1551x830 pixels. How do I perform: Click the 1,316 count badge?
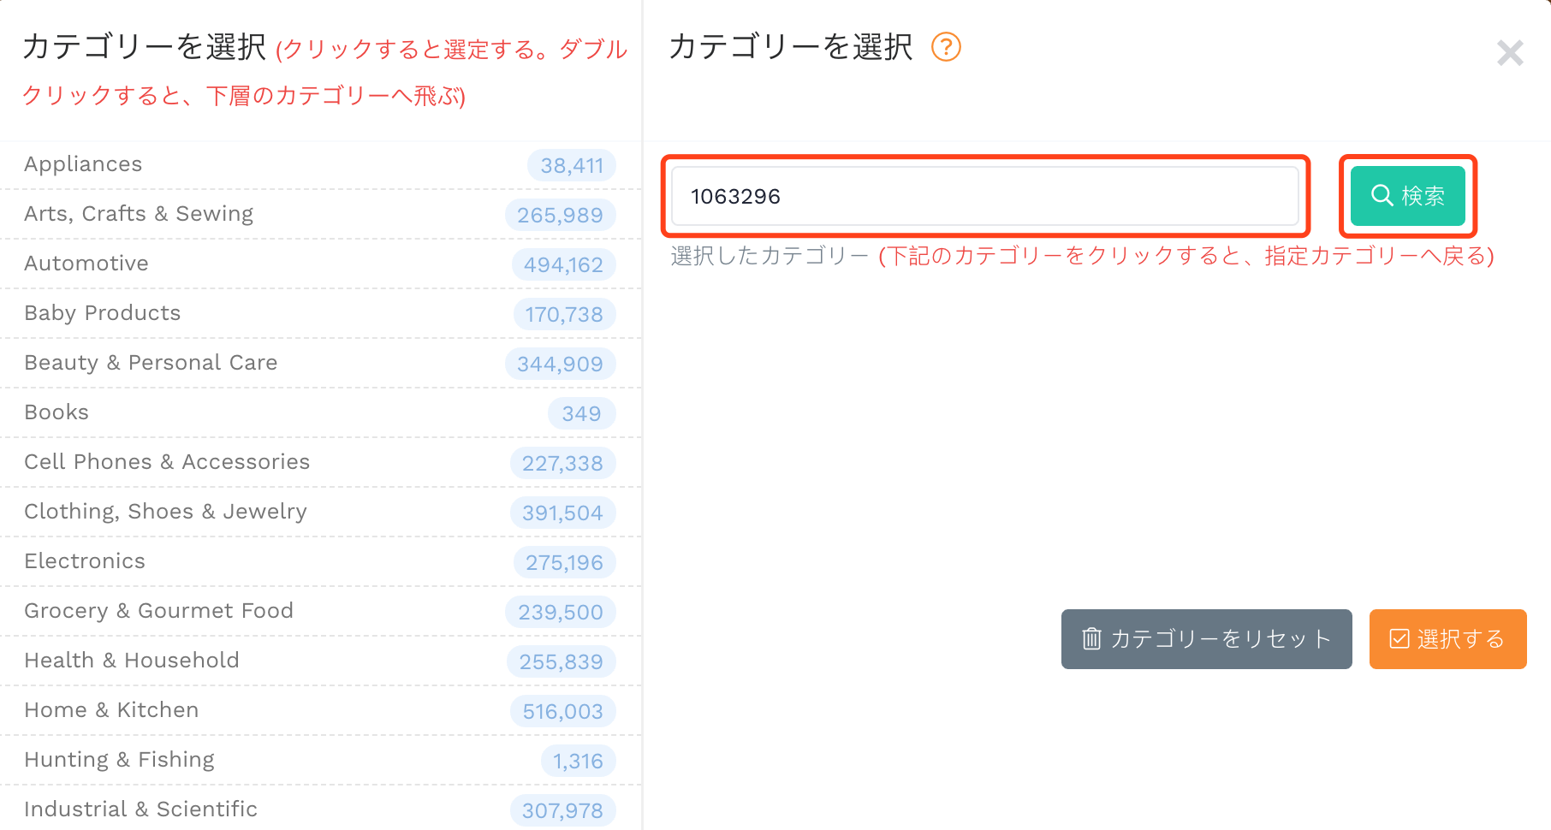(579, 761)
